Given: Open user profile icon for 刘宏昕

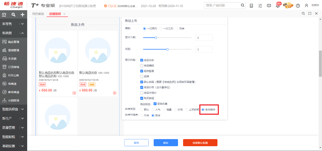Looking at the screenshot, I should pyautogui.click(x=307, y=6).
